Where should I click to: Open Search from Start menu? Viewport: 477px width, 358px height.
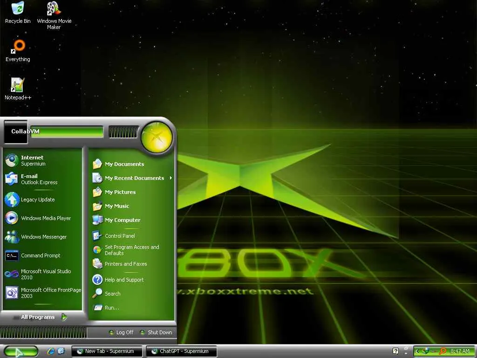coord(132,294)
